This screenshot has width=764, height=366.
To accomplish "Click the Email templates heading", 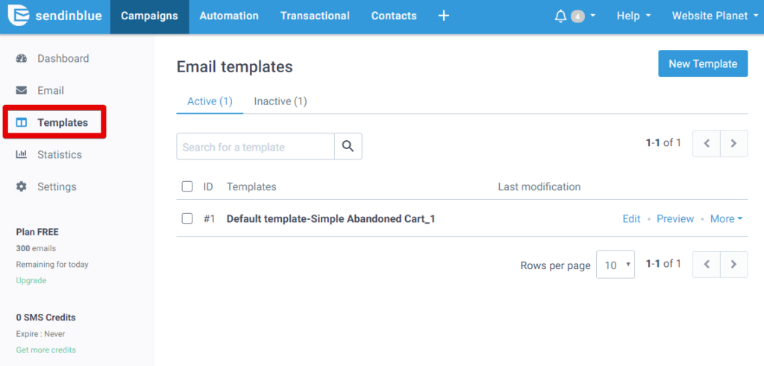I will click(234, 66).
